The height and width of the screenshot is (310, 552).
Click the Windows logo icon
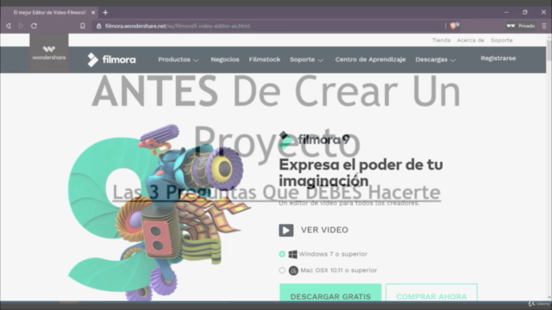(292, 254)
